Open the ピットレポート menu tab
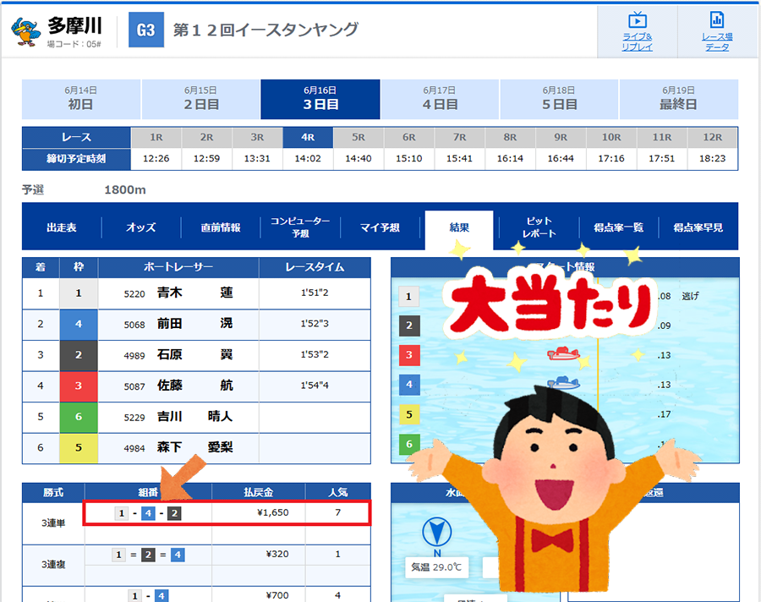The width and height of the screenshot is (761, 602). point(539,227)
